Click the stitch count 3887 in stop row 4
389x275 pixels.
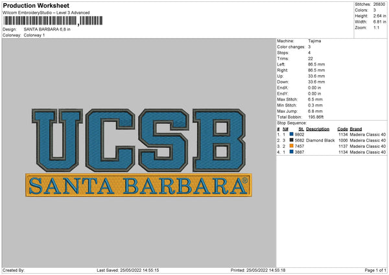point(299,152)
